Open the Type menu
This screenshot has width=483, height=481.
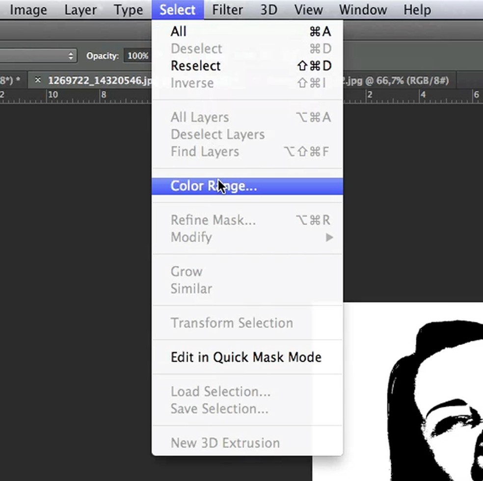[x=128, y=10]
